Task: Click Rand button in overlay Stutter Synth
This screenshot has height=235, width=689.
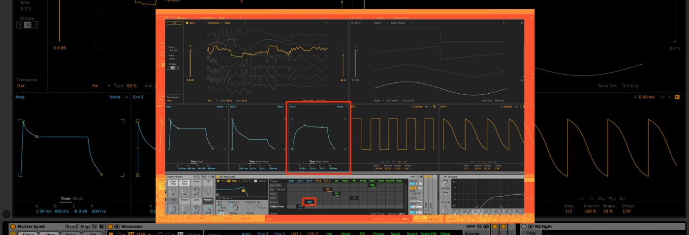Action: 197,177
